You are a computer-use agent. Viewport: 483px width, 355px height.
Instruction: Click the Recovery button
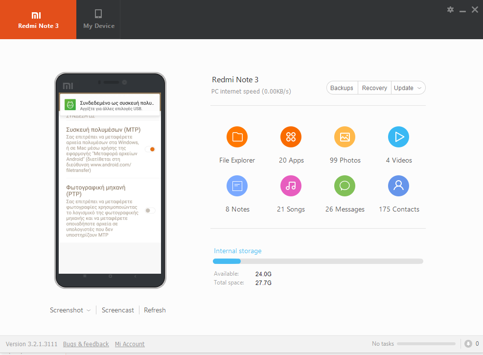tap(374, 88)
